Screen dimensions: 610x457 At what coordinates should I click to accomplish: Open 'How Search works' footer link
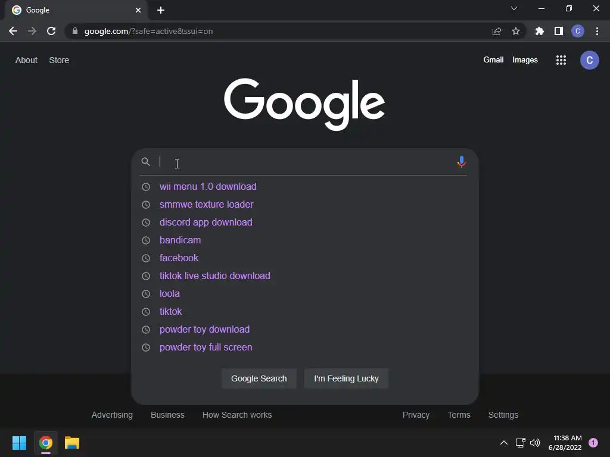[237, 415]
